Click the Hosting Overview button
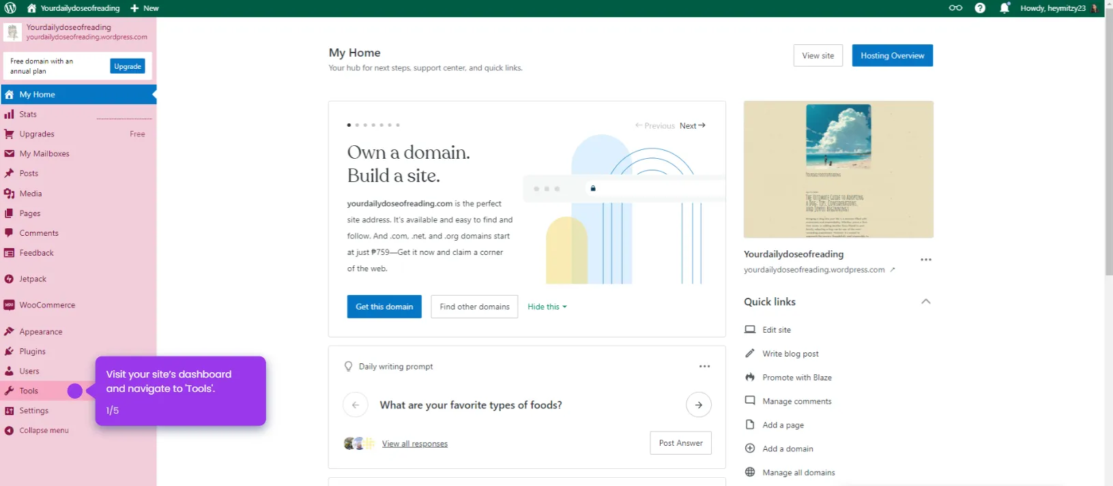This screenshot has height=486, width=1113. [x=892, y=56]
